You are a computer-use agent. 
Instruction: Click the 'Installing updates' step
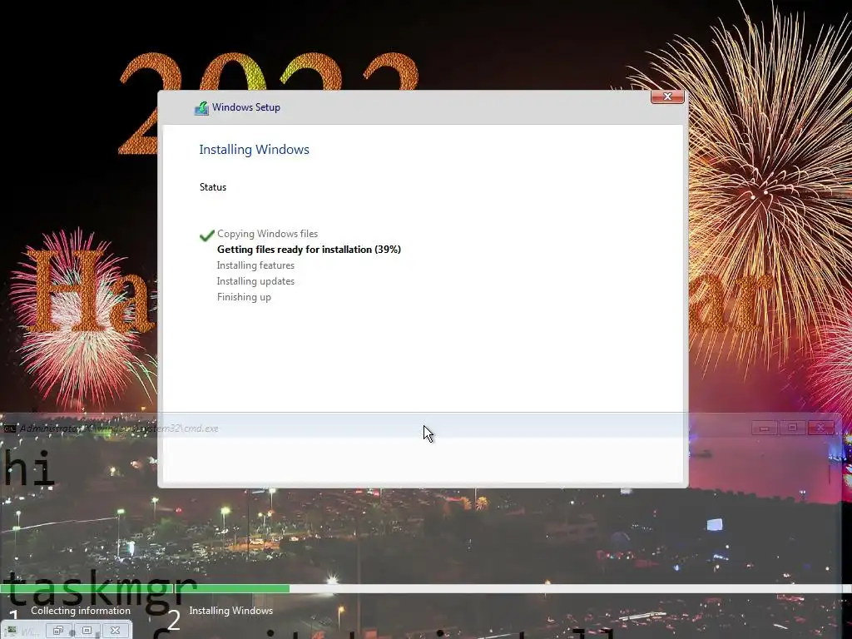pyautogui.click(x=255, y=281)
